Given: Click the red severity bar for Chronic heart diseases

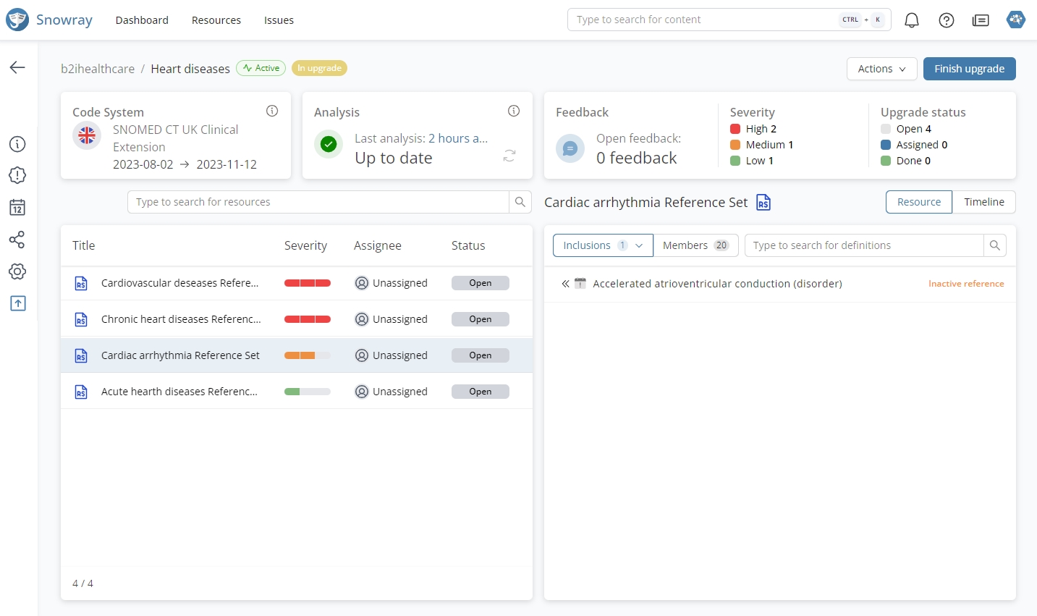Looking at the screenshot, I should coord(308,319).
